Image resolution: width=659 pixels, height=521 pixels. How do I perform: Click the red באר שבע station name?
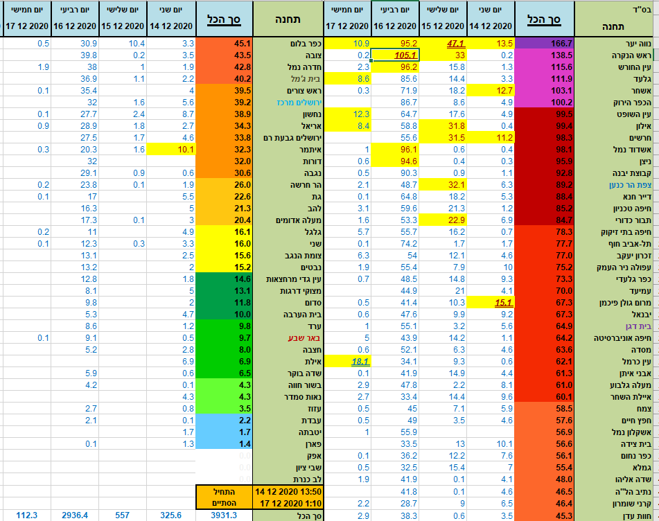coord(289,337)
